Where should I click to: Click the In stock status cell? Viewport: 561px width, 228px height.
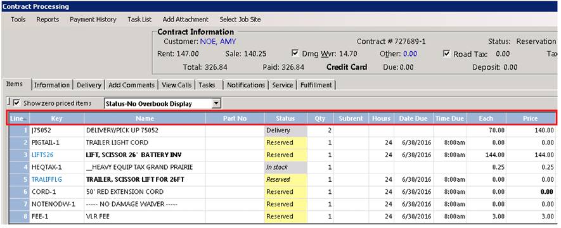tap(285, 167)
